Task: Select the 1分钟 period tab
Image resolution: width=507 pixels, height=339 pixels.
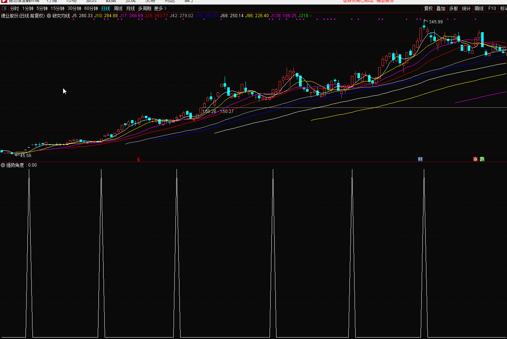Action: pos(28,8)
